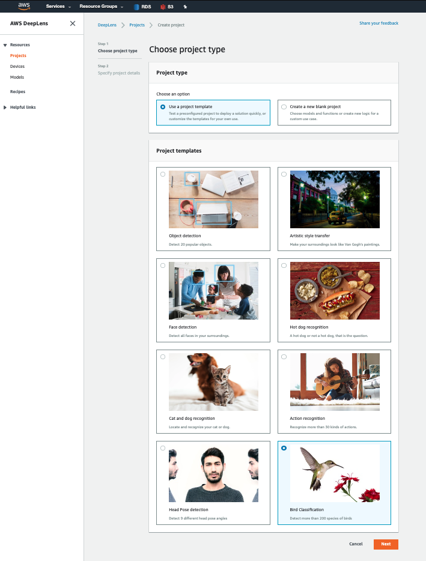Open the S3 service shortcut
This screenshot has width=426, height=561.
[x=167, y=7]
